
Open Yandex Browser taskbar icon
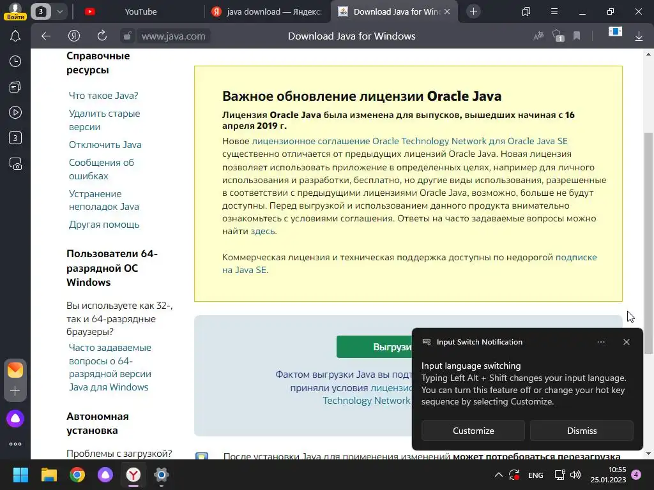tap(133, 475)
